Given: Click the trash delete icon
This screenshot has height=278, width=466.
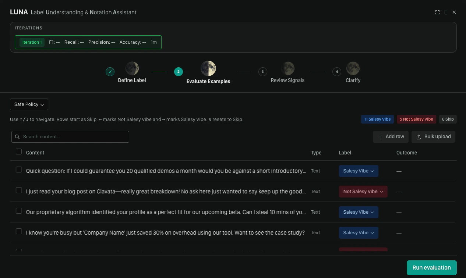Looking at the screenshot, I should point(446,12).
